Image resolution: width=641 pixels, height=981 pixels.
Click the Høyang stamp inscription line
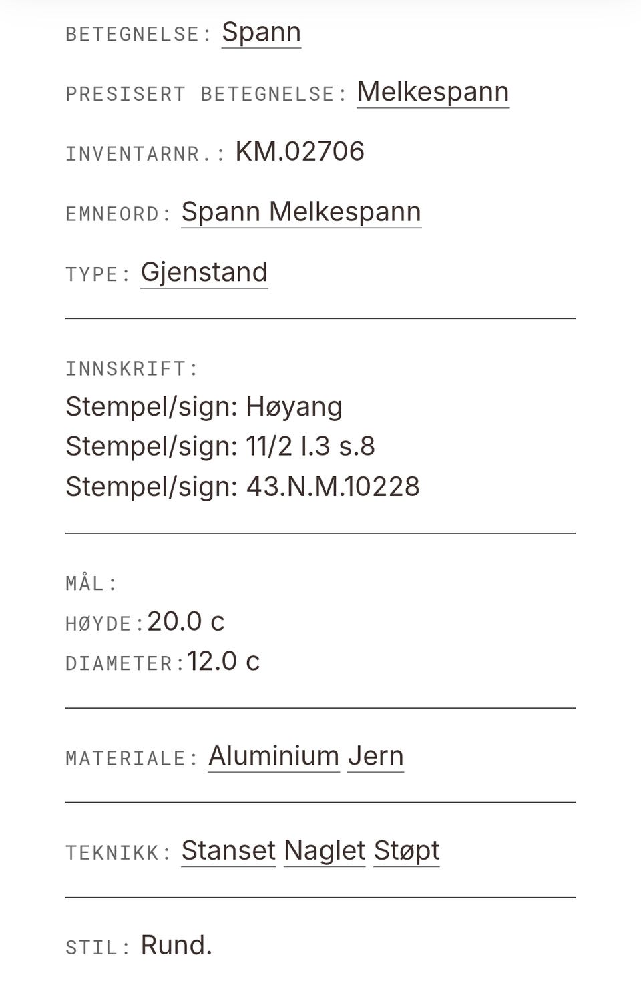(x=204, y=406)
